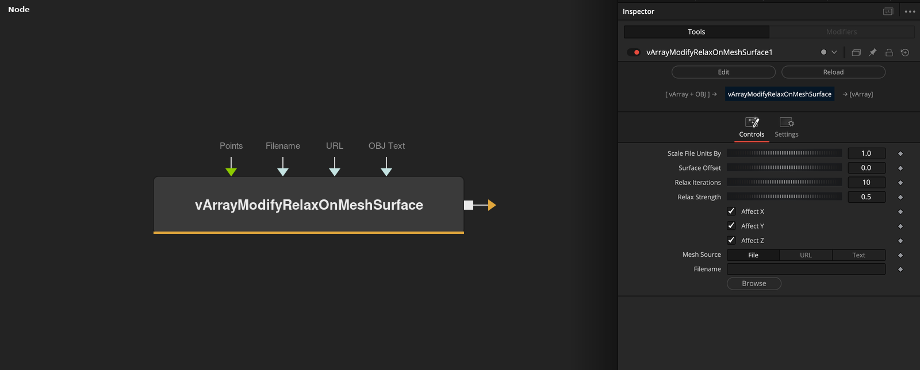The width and height of the screenshot is (920, 370).
Task: Click the Surface Offset value field 0.0
Action: 867,168
